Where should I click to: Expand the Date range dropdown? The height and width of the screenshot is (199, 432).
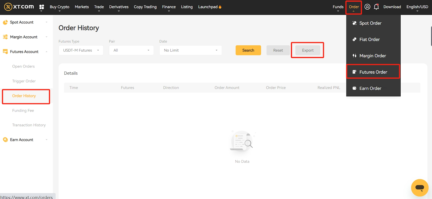click(x=190, y=50)
